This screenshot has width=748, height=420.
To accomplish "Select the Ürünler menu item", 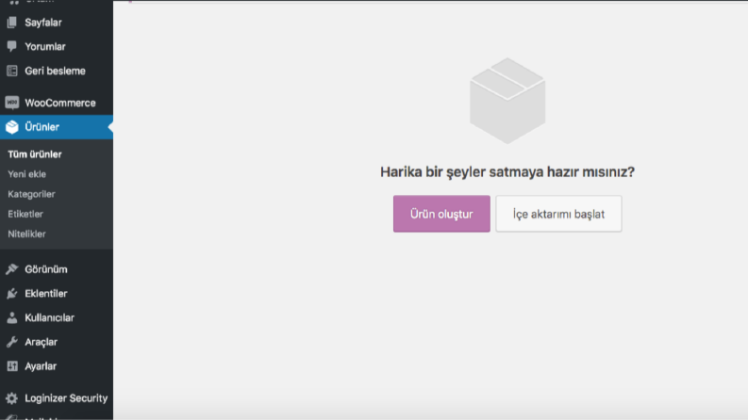I will [x=57, y=127].
